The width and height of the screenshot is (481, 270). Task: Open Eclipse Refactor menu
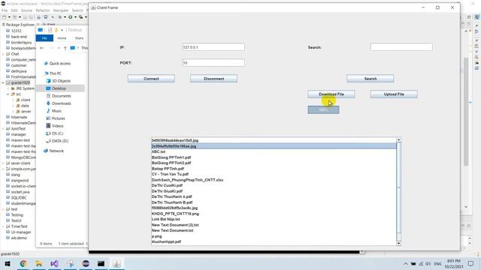pos(43,10)
